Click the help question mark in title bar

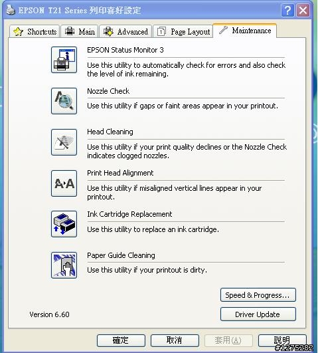pyautogui.click(x=287, y=11)
